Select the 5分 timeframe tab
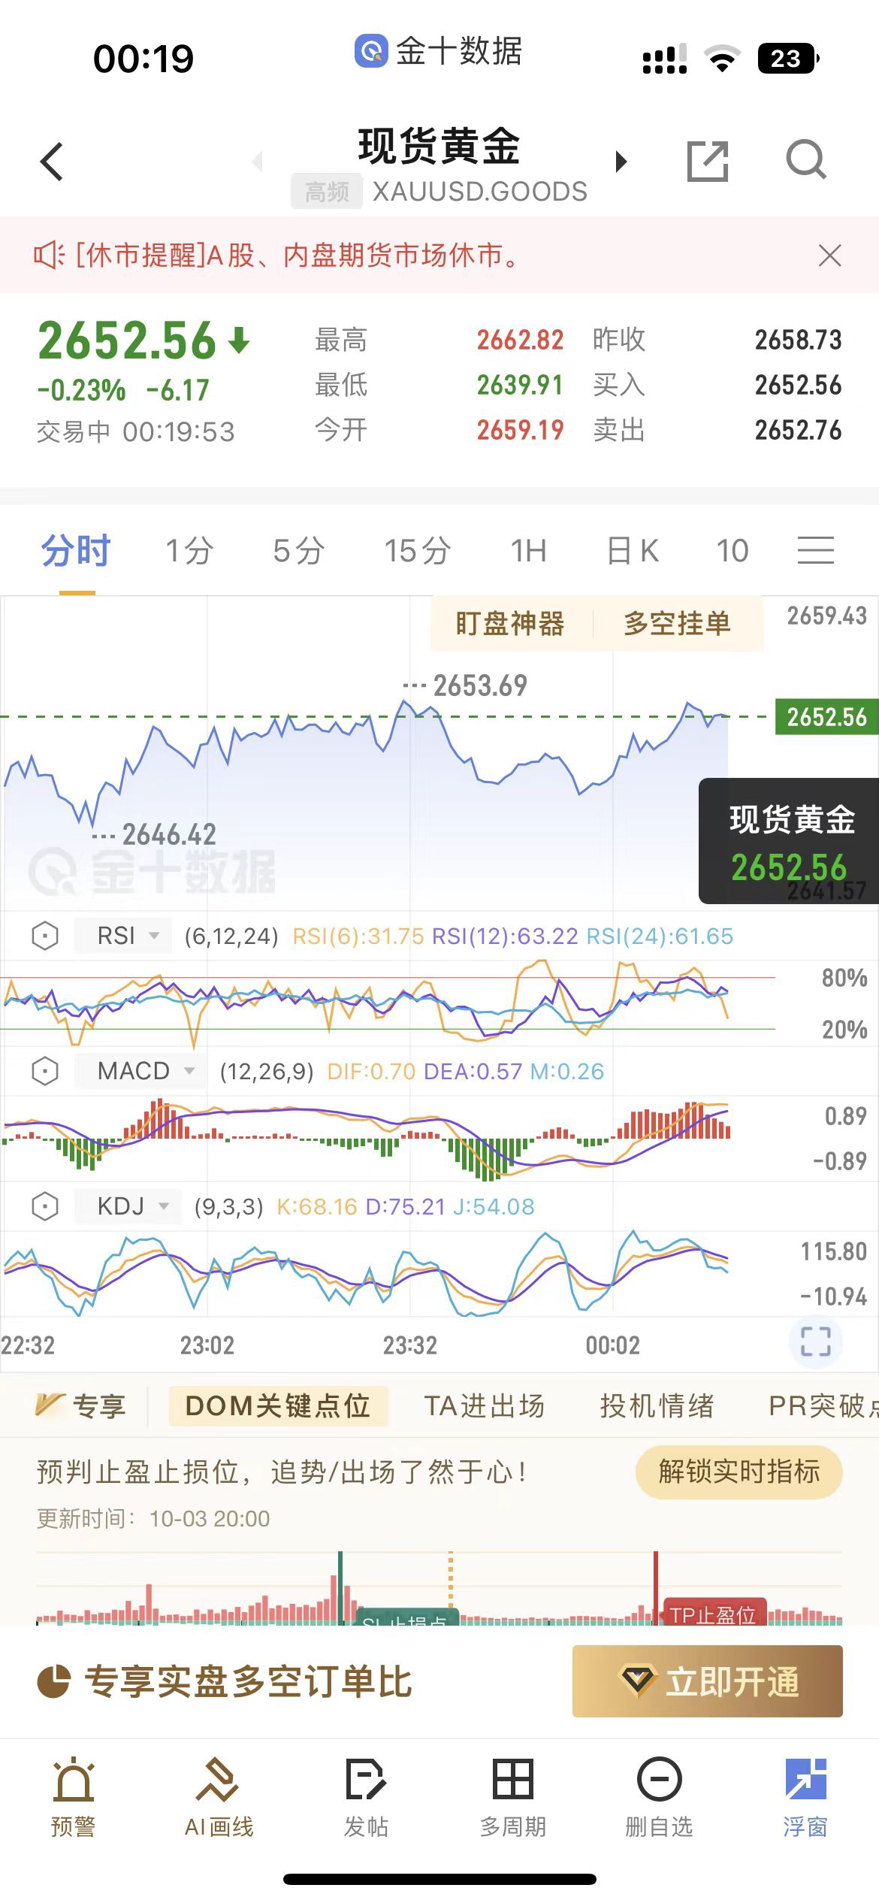The height and width of the screenshot is (1903, 879). tap(298, 550)
